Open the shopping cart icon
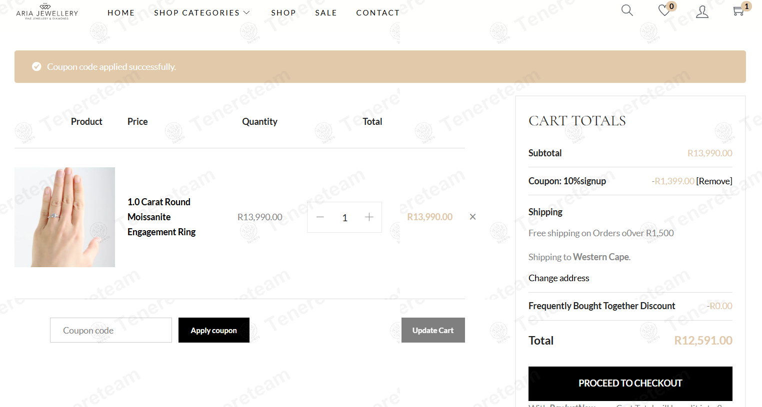 pyautogui.click(x=738, y=11)
